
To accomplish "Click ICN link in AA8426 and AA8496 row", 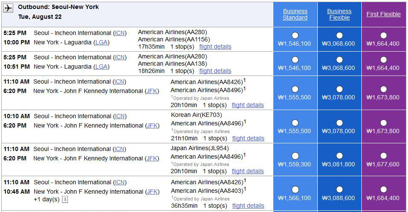I will [x=119, y=82].
